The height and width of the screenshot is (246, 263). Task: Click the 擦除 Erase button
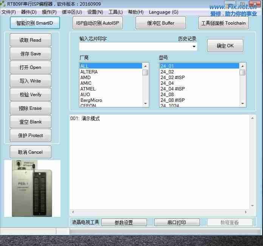coord(31,108)
